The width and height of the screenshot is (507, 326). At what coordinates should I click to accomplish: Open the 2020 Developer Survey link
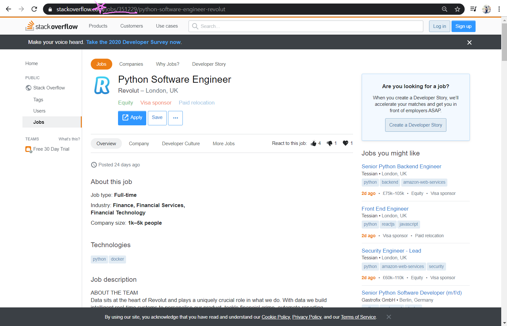tap(133, 42)
